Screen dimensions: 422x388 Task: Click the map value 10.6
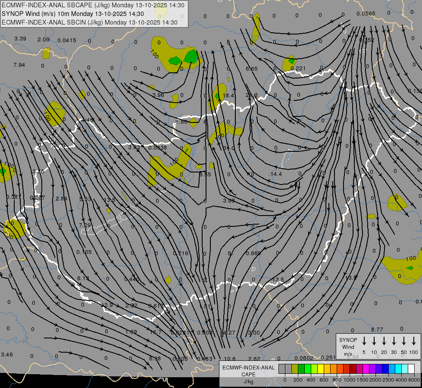[x=230, y=359]
